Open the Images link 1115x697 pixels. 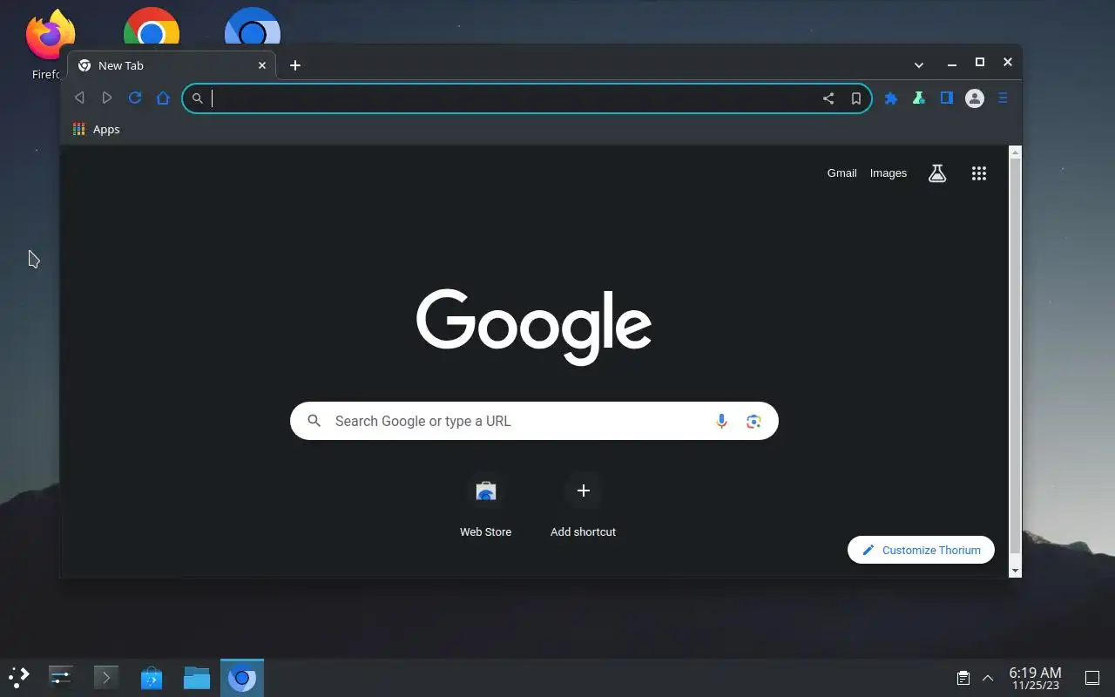click(889, 173)
